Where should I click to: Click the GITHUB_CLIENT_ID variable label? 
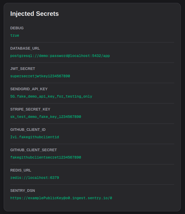point(28,130)
